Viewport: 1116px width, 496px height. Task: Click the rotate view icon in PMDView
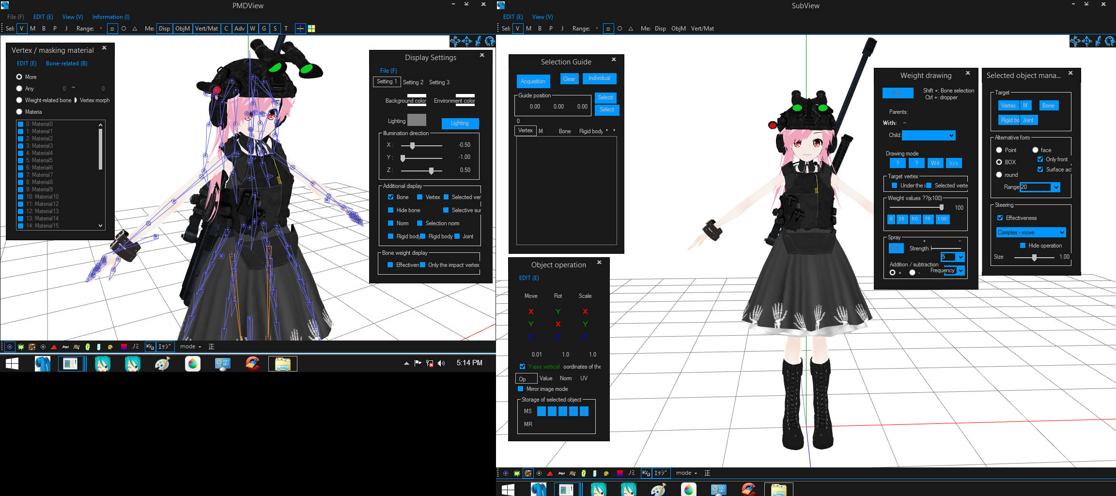490,41
